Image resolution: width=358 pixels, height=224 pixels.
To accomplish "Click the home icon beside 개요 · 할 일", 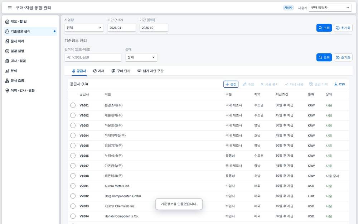I will 7,22.
